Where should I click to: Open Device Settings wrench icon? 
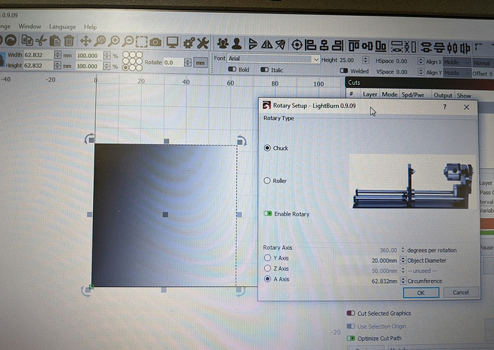point(203,42)
